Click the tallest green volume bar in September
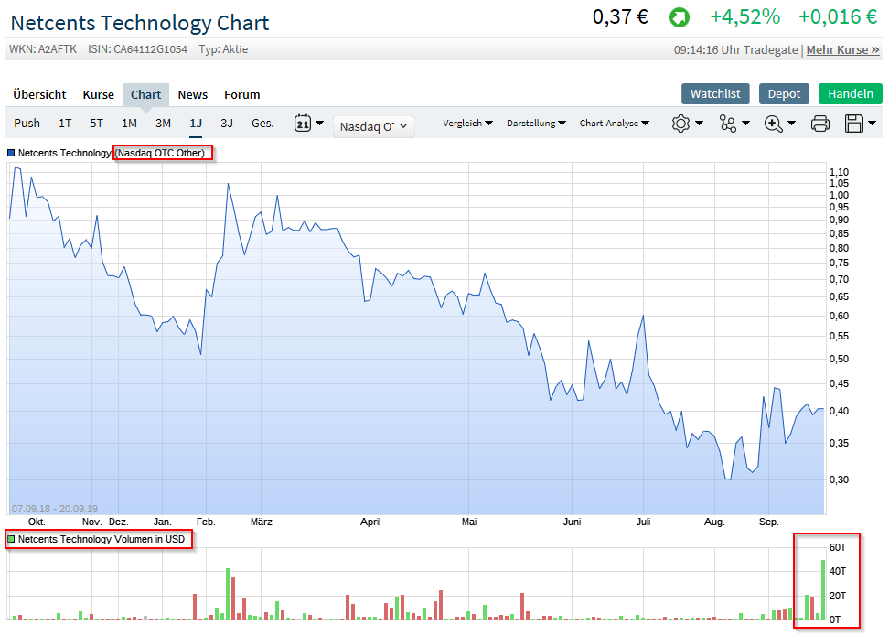The width and height of the screenshot is (889, 635). 823,589
